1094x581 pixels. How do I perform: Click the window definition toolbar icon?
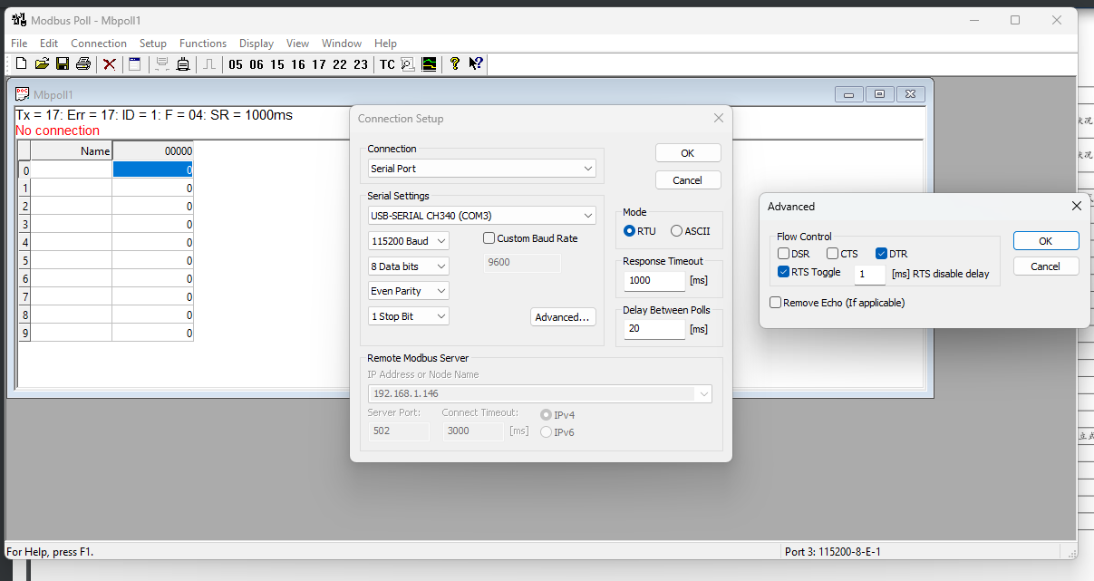135,64
